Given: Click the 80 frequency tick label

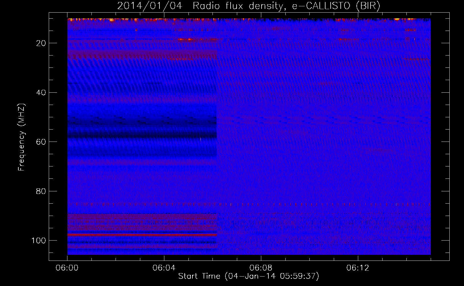Looking at the screenshot, I should point(41,191).
